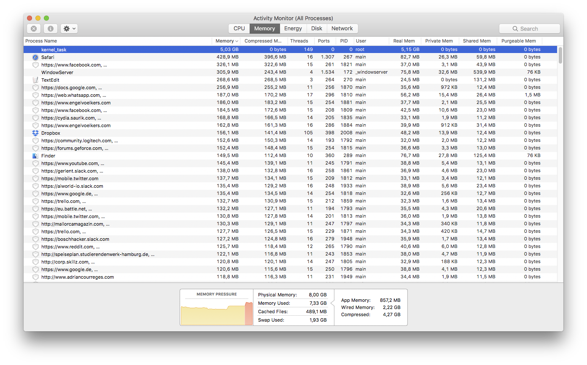Click the shield icon beside cydia.saurik.com
Image resolution: width=587 pixels, height=365 pixels.
pyautogui.click(x=35, y=118)
